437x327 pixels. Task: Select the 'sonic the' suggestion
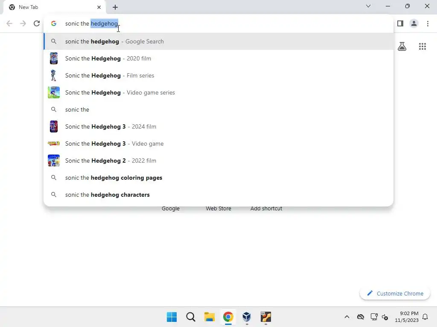(x=218, y=109)
